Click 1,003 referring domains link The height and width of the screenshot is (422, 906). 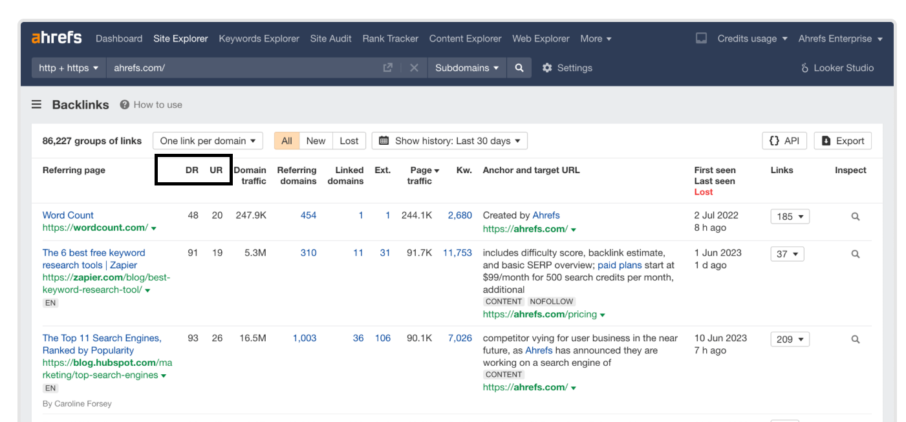305,338
